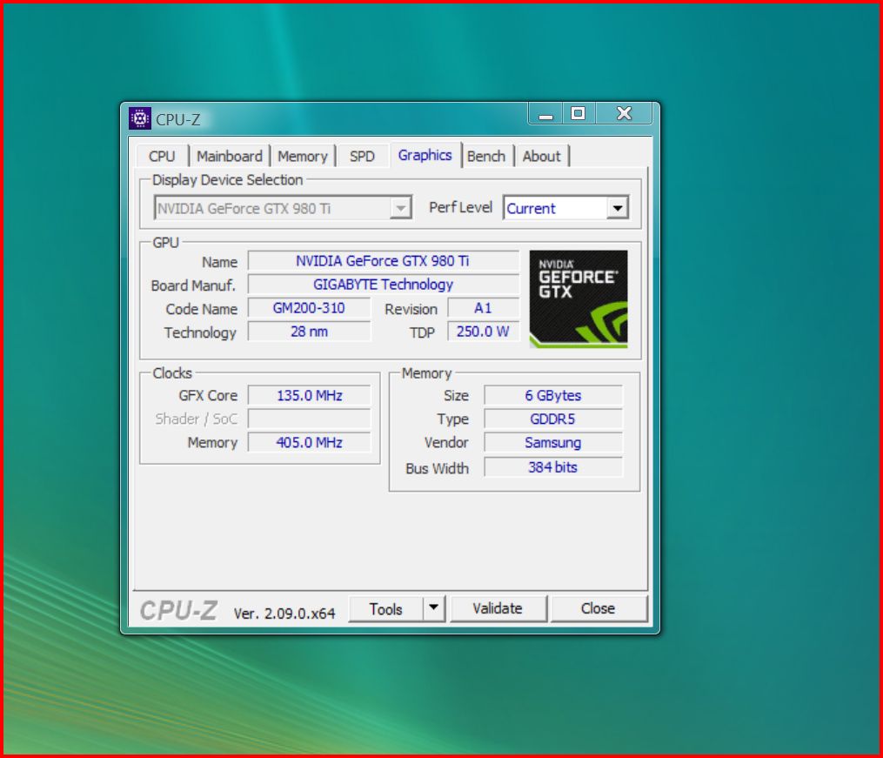Click the GPU Name field

pos(383,261)
